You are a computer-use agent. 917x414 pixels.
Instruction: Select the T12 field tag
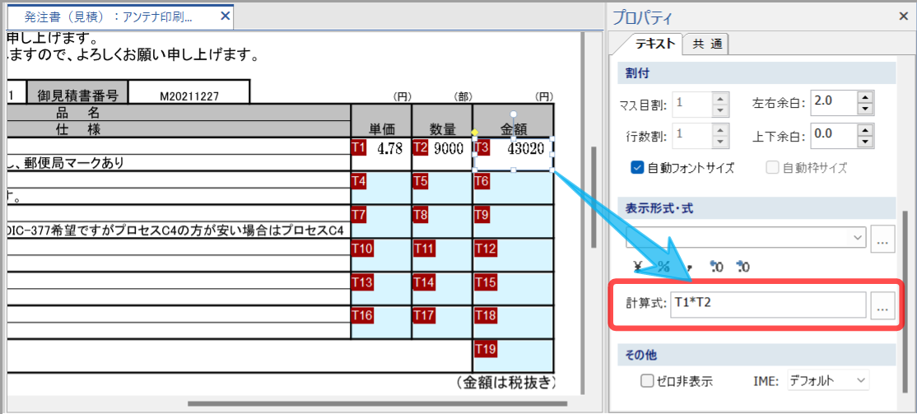pos(486,249)
